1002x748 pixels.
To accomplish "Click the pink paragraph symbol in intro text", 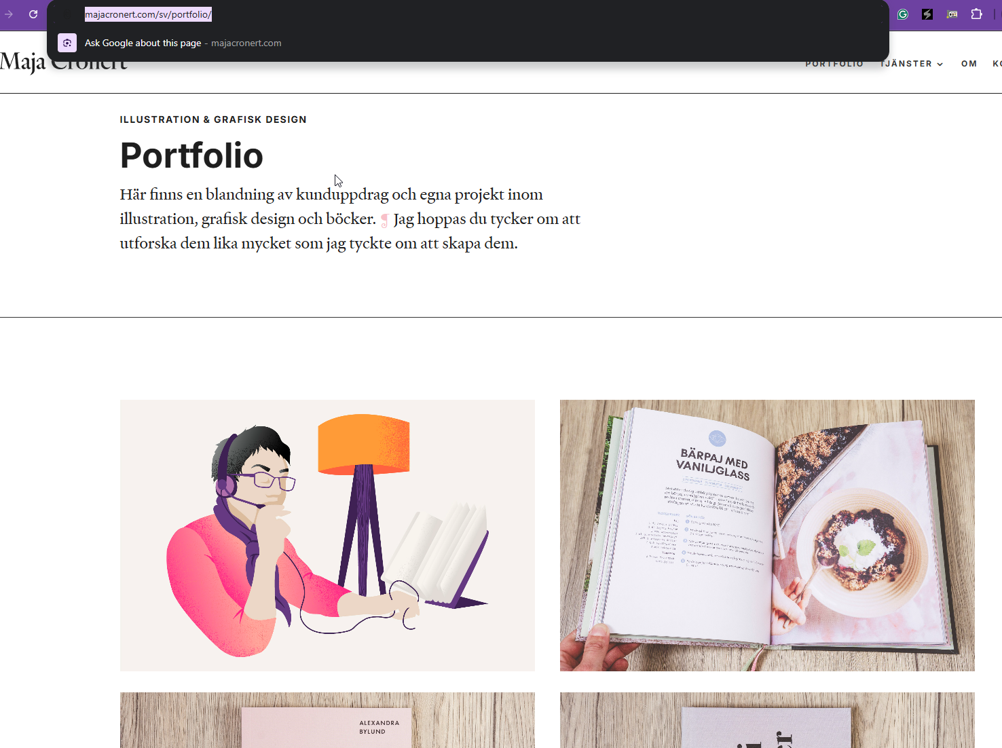I will (385, 220).
